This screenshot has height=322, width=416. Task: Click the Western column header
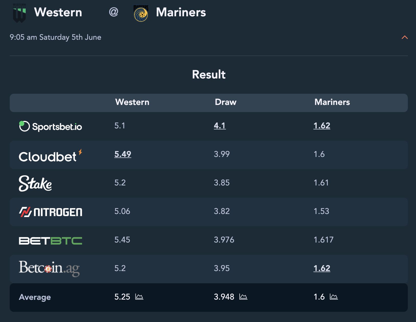[x=132, y=102]
